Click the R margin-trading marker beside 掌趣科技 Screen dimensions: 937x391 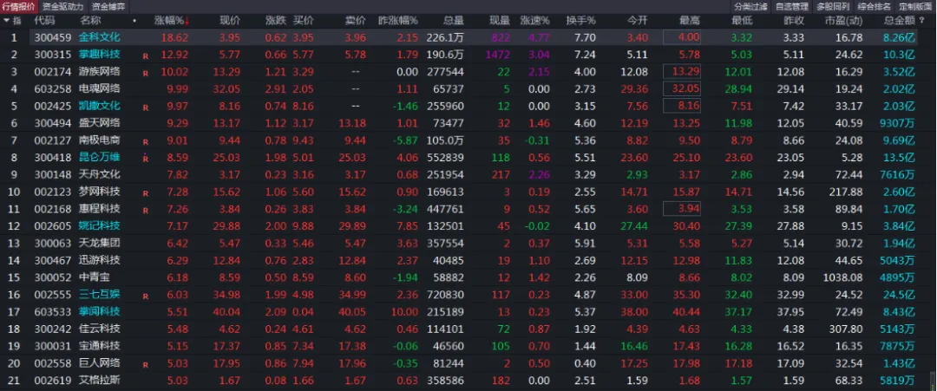[145, 56]
